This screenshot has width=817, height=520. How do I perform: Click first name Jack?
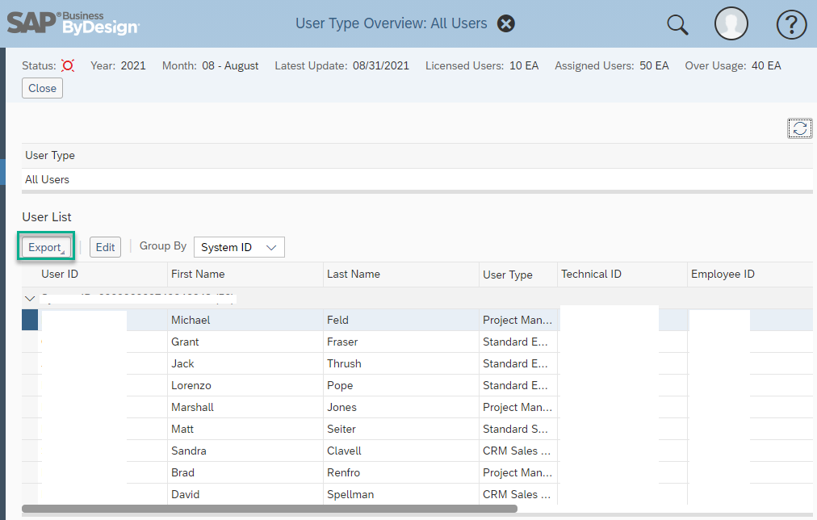[182, 363]
